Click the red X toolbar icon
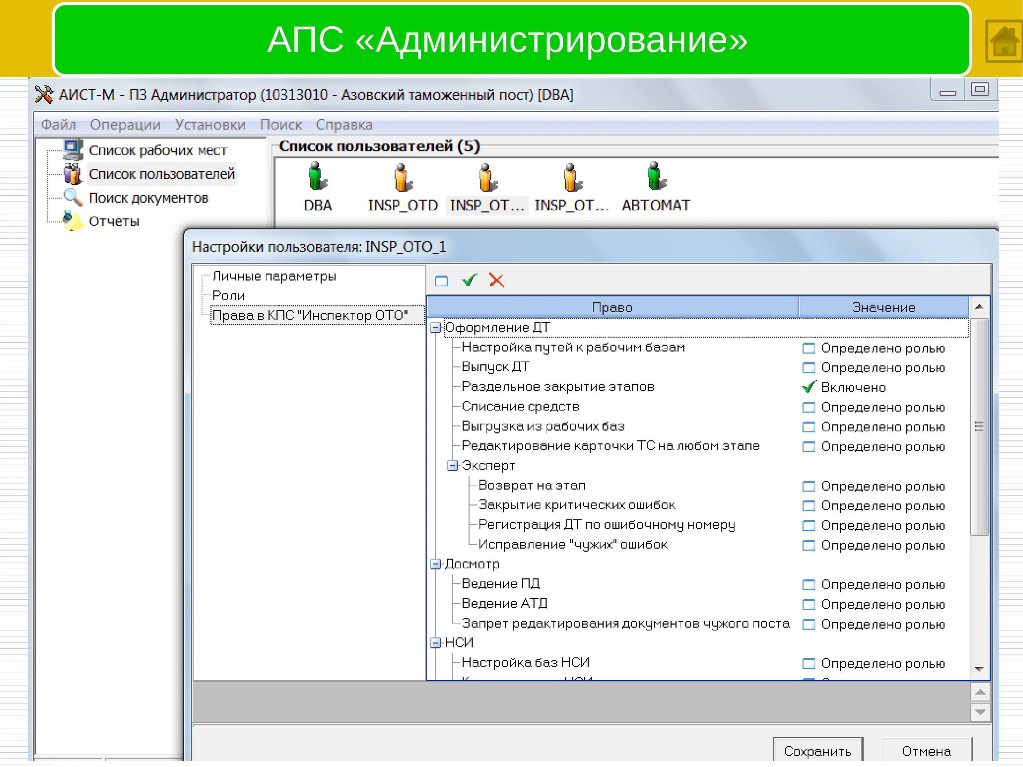The image size is (1023, 767). coord(496,280)
